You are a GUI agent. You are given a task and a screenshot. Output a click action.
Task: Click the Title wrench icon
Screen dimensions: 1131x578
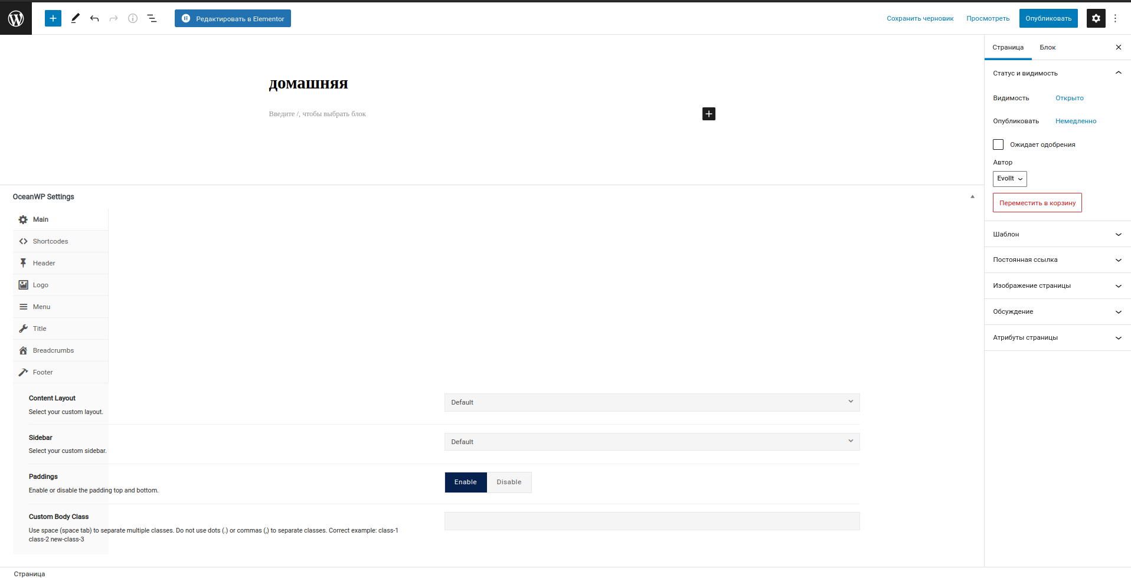tap(23, 329)
